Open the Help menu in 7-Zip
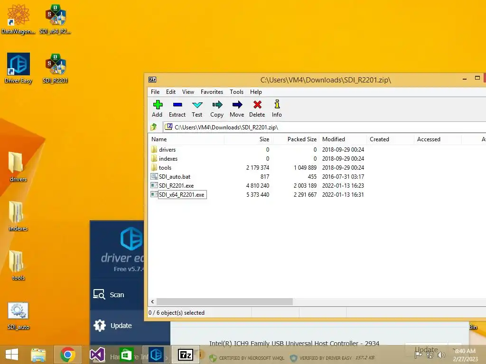The width and height of the screenshot is (486, 364). click(256, 92)
